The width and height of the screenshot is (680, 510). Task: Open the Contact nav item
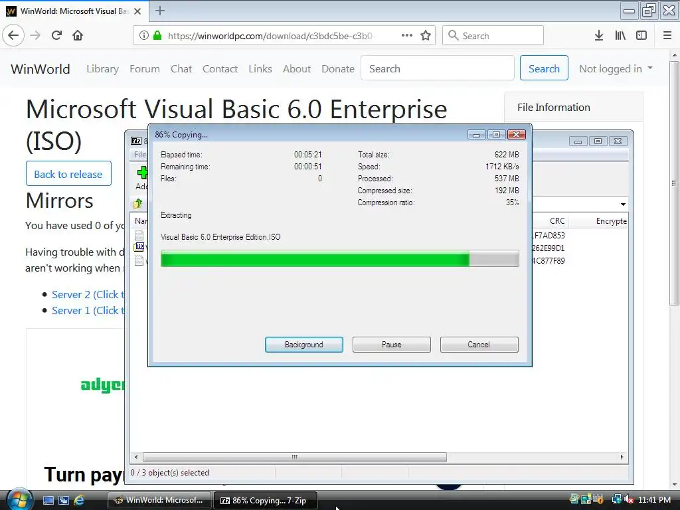[220, 69]
